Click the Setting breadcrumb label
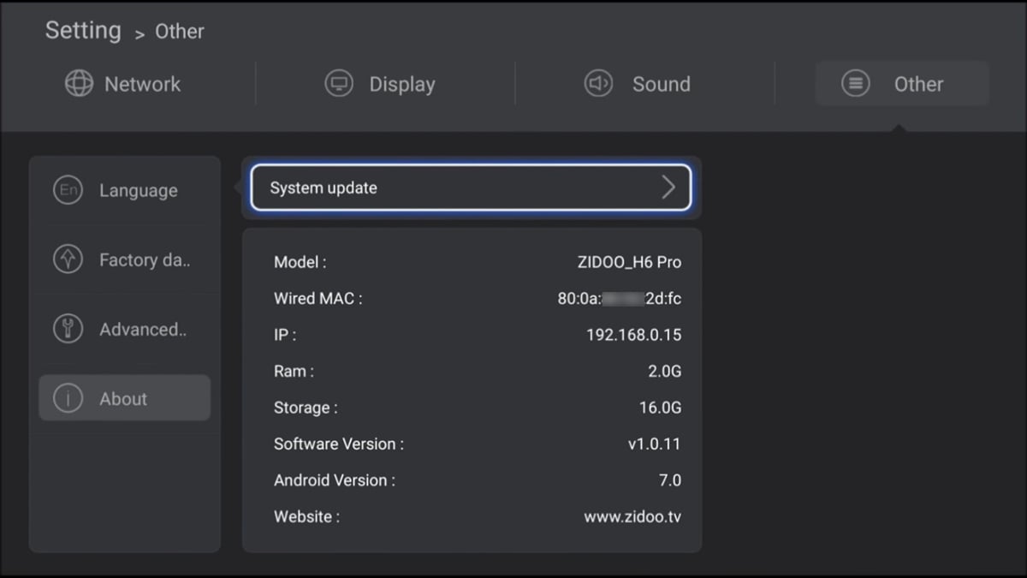Viewport: 1027px width, 578px height. 83,30
